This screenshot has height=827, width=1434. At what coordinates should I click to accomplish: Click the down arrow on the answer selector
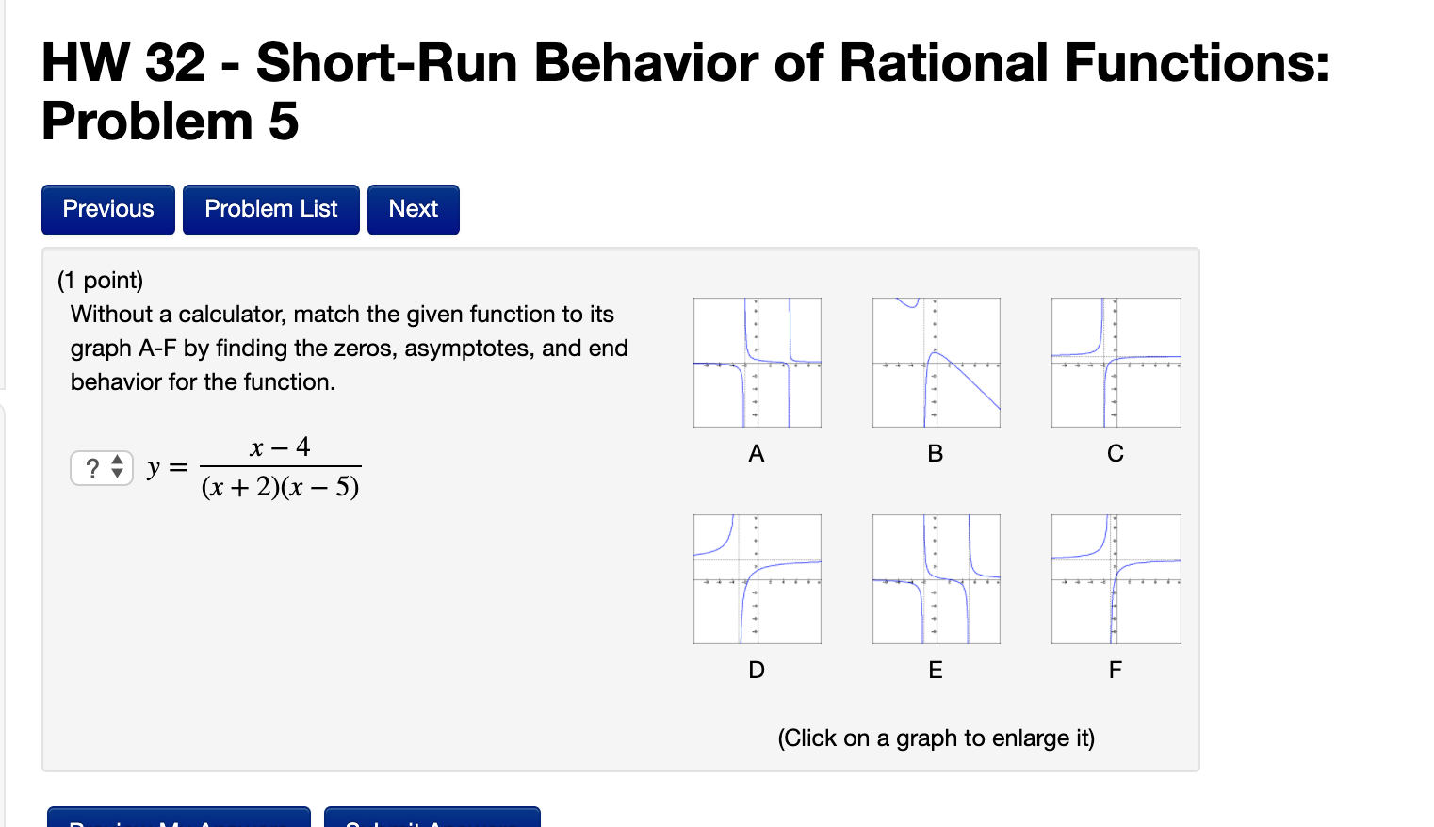[117, 473]
